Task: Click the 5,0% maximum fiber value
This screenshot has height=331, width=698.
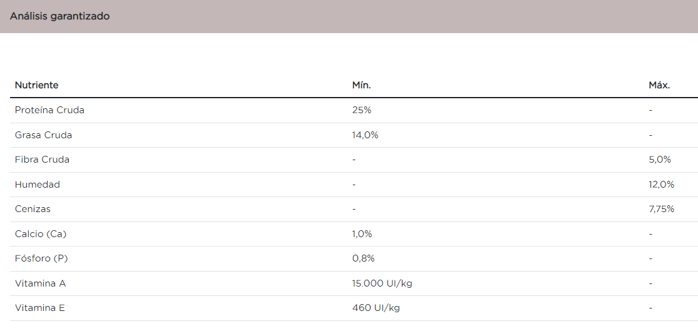Action: [x=660, y=160]
